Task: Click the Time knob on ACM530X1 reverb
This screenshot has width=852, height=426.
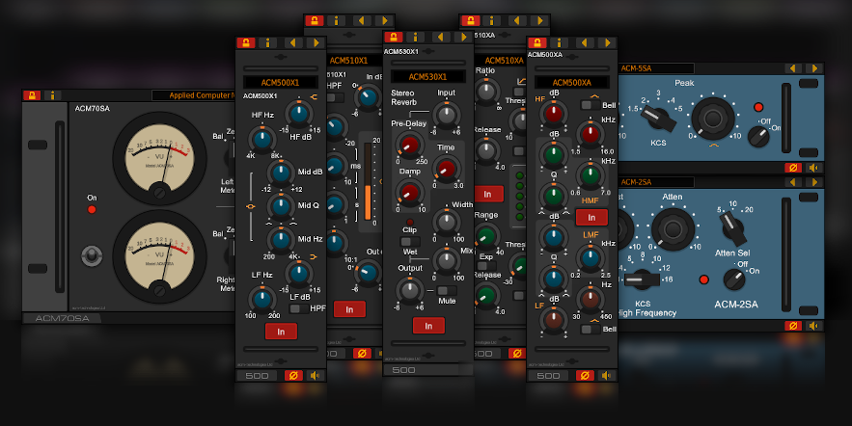Action: coord(446,170)
